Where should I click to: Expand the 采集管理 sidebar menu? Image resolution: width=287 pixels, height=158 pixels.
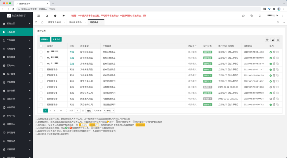(x=16, y=49)
